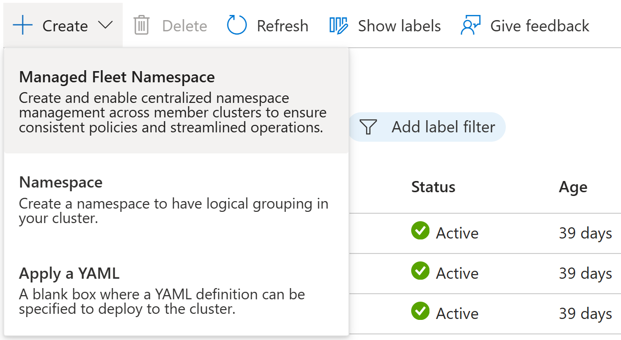Click the funnel icon for label filter

[369, 127]
